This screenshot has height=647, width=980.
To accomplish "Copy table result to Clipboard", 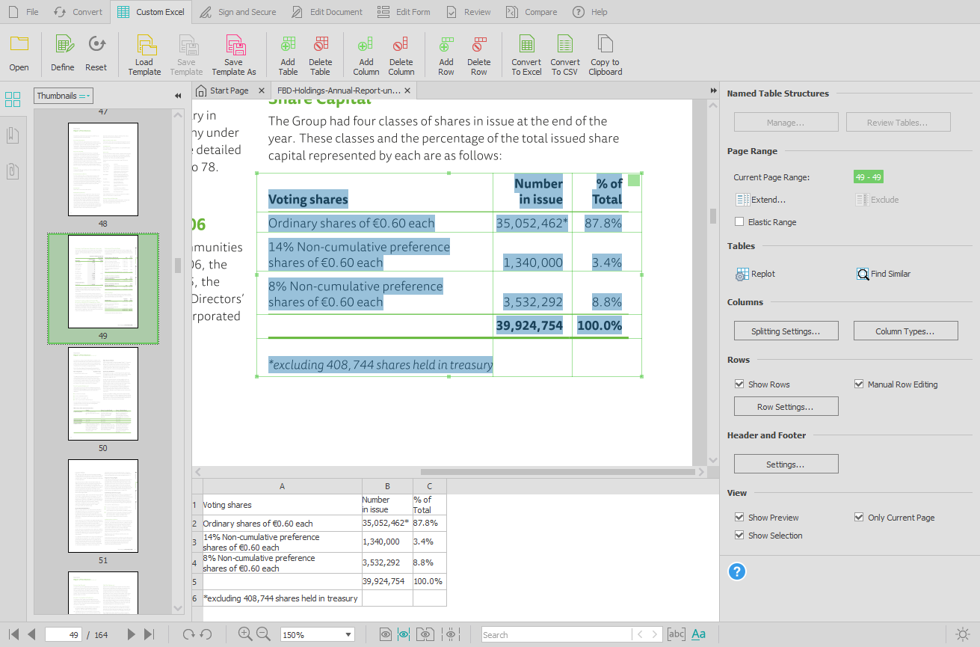I will coord(605,54).
